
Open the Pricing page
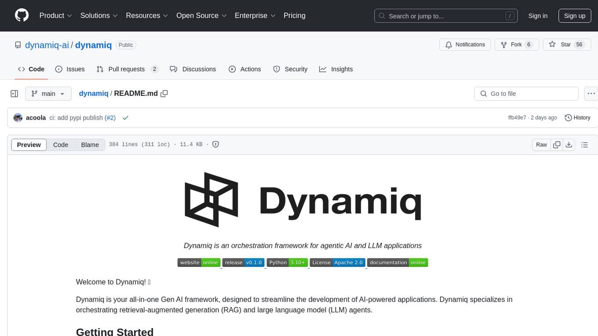tap(295, 15)
